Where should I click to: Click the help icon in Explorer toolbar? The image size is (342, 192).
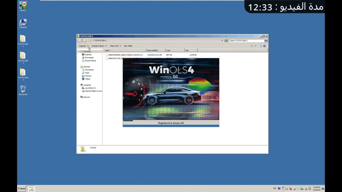click(265, 46)
